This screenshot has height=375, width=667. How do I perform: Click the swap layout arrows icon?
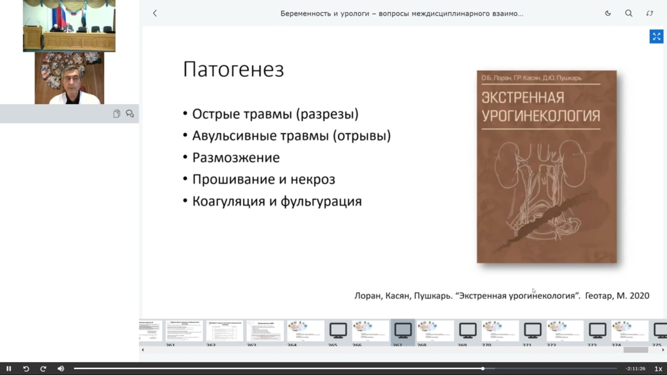[x=649, y=13]
